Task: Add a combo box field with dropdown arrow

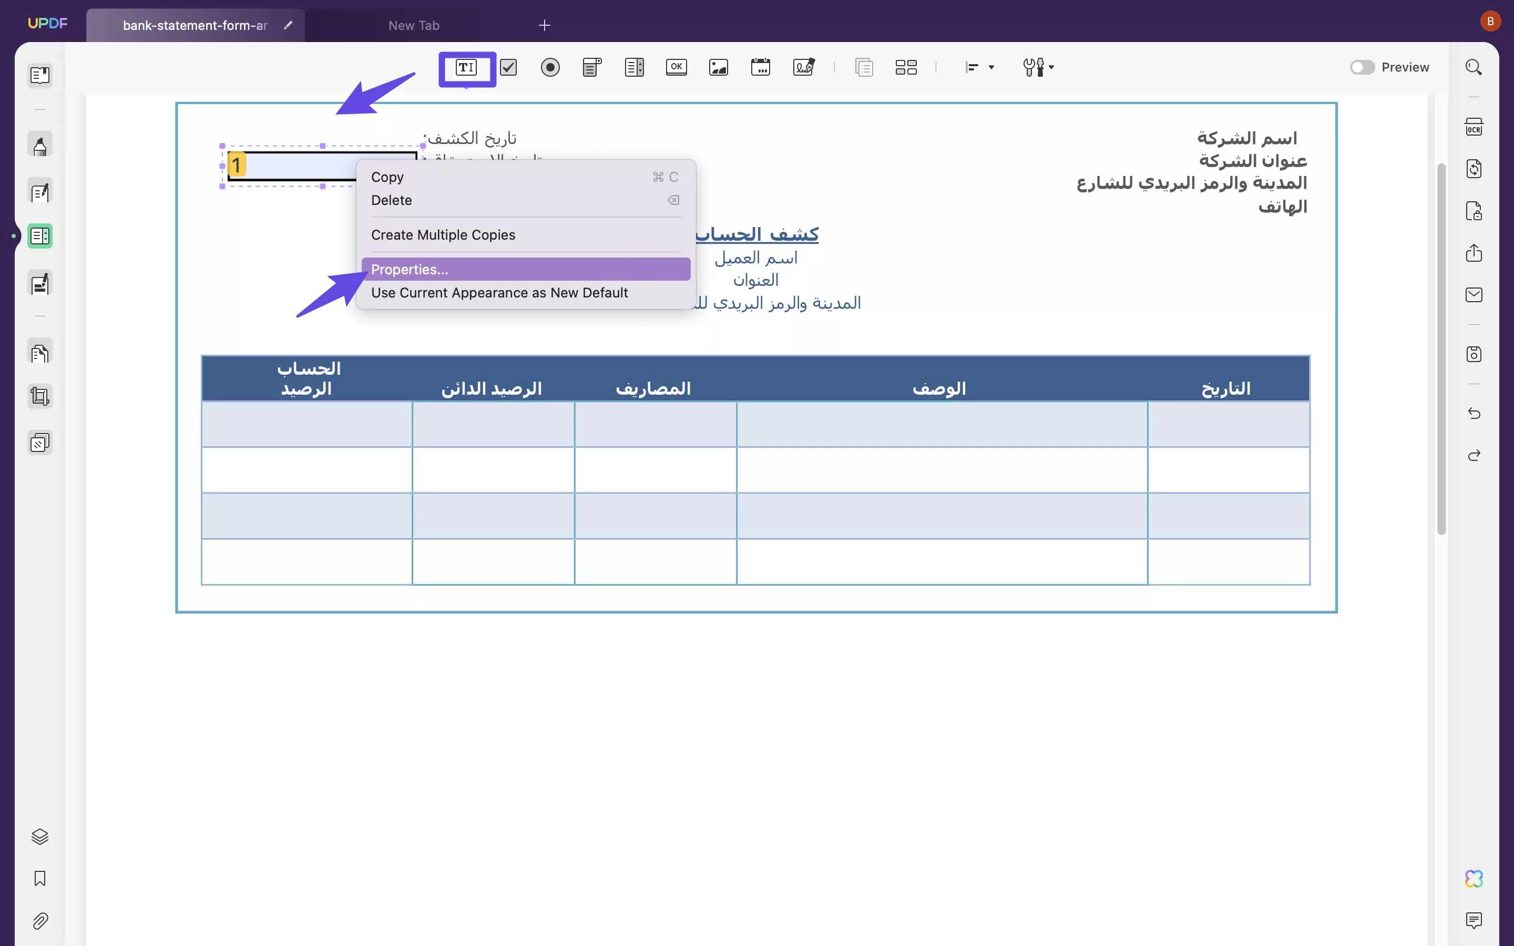Action: 590,67
